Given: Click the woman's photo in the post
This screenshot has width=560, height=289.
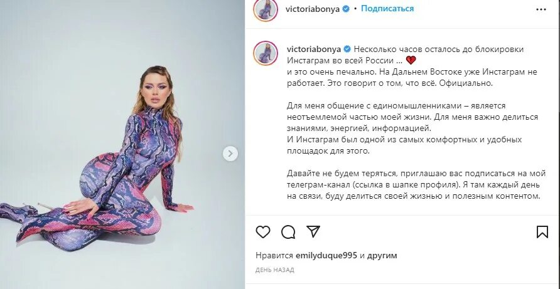Looking at the screenshot, I should tap(122, 144).
